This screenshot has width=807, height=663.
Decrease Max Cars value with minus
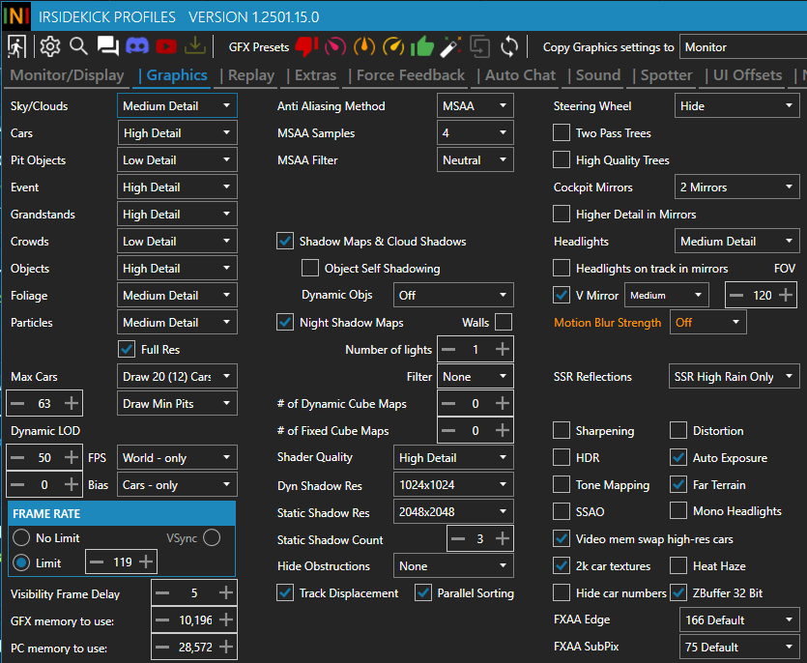tap(17, 403)
